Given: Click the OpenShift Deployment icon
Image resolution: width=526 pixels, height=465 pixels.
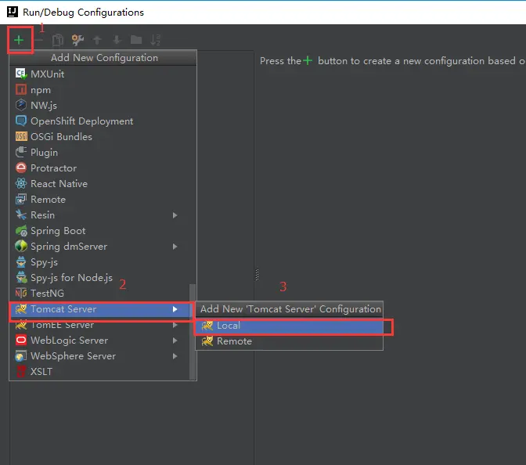Looking at the screenshot, I should (21, 121).
